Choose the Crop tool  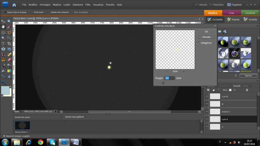(9, 44)
